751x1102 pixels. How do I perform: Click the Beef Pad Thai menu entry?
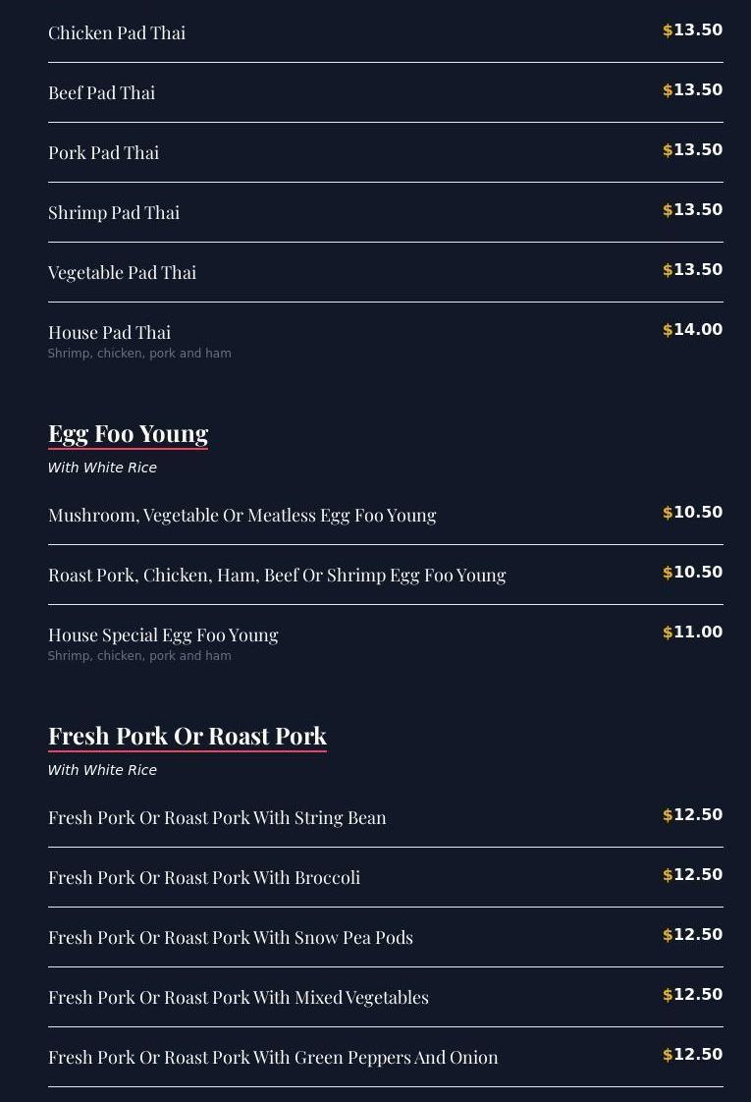click(102, 92)
